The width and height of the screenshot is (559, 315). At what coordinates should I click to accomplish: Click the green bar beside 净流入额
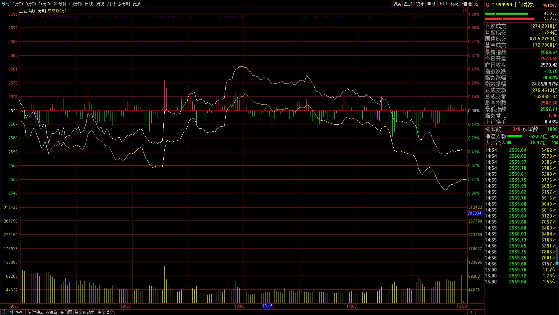coord(515,136)
